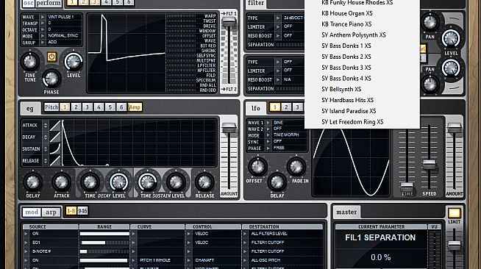Click the LFO Delay knob
Image resolution: width=481 pixels, height=269 pixels.
[x=277, y=182]
